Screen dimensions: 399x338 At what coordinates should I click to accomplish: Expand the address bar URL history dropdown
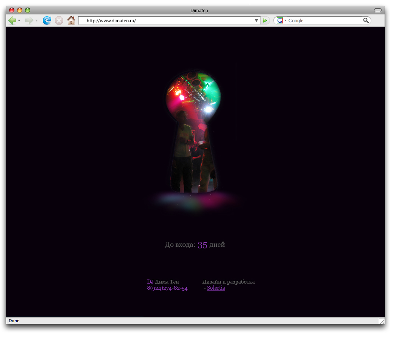coord(256,20)
